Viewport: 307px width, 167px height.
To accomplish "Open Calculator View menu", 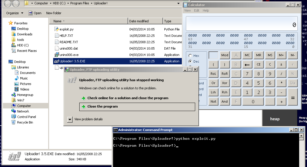I will click(187, 10).
